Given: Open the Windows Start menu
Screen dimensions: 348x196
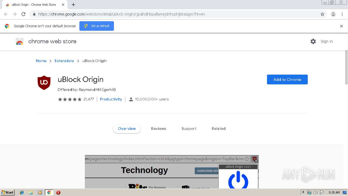Looking at the screenshot, I should tap(8, 192).
